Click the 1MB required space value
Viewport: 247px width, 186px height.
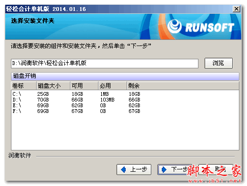click(x=104, y=94)
